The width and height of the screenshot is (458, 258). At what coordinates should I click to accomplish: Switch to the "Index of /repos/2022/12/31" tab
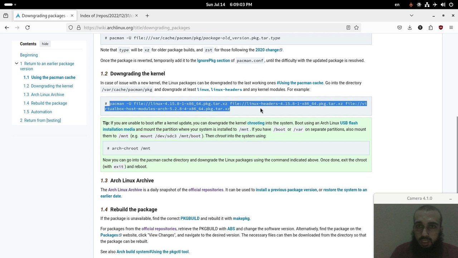[x=107, y=16]
